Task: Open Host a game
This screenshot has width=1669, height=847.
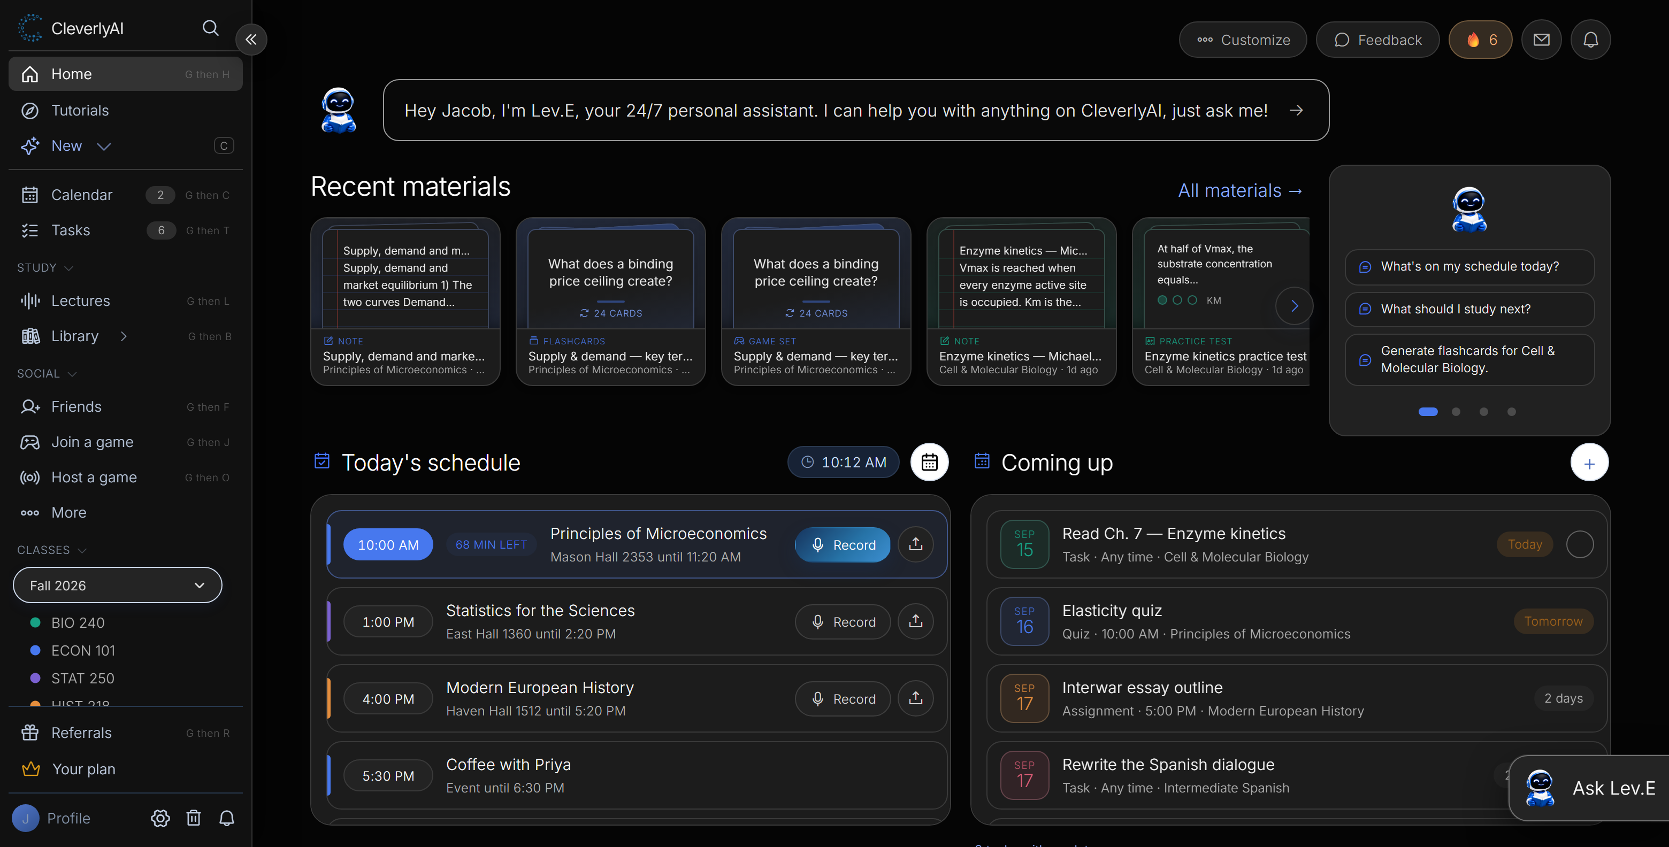Action: point(125,478)
